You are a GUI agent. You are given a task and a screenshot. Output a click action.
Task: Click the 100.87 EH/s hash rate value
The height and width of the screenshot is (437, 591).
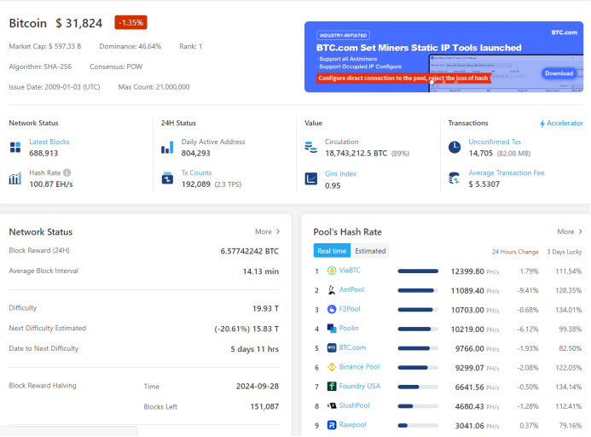click(51, 184)
